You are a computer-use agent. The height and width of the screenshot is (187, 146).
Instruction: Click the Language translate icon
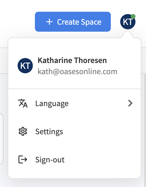tap(23, 103)
